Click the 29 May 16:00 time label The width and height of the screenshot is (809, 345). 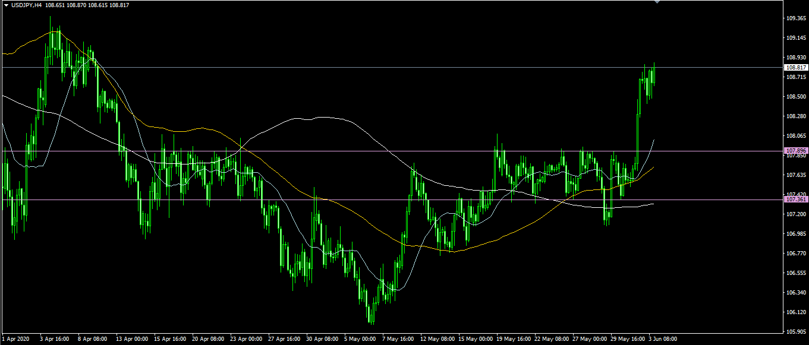(627, 339)
